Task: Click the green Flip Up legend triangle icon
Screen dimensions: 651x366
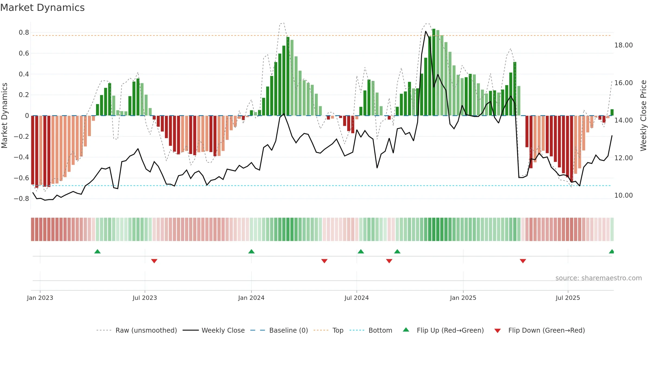Action: 406,330
